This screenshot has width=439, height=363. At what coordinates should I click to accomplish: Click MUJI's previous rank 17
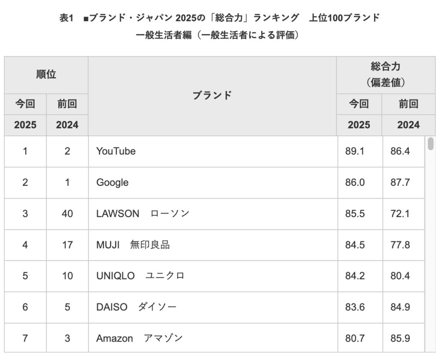coord(67,245)
